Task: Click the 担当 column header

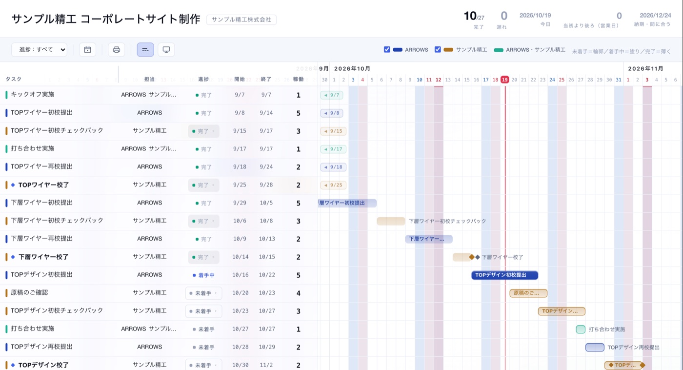Action: [x=150, y=79]
